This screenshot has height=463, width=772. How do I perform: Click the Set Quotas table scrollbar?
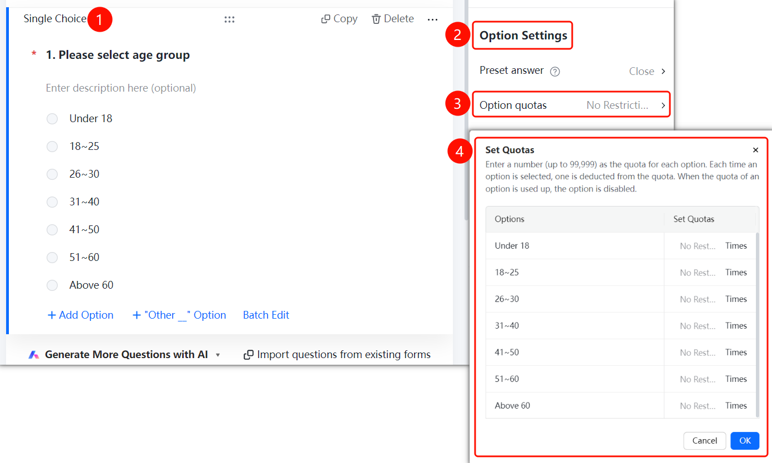click(757, 325)
